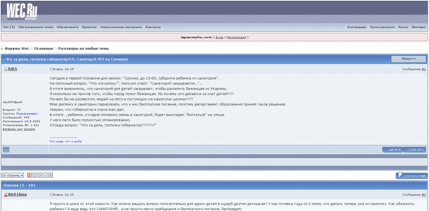Click Вставить ник link
Screen dimensions: 429x211
(x=13, y=129)
